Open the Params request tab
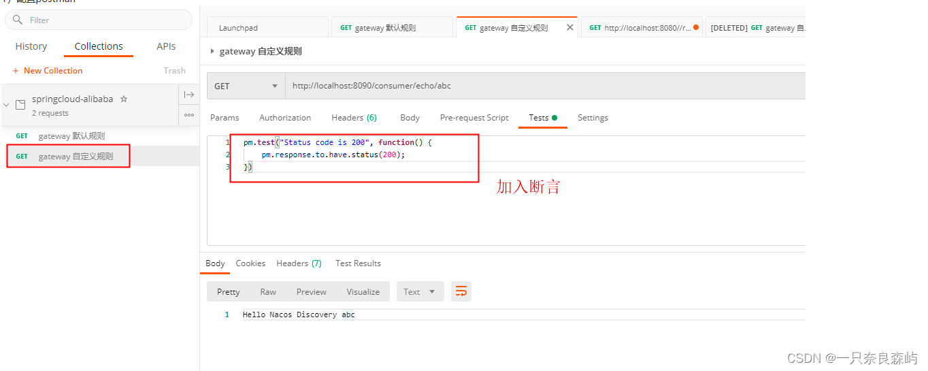 pos(225,118)
